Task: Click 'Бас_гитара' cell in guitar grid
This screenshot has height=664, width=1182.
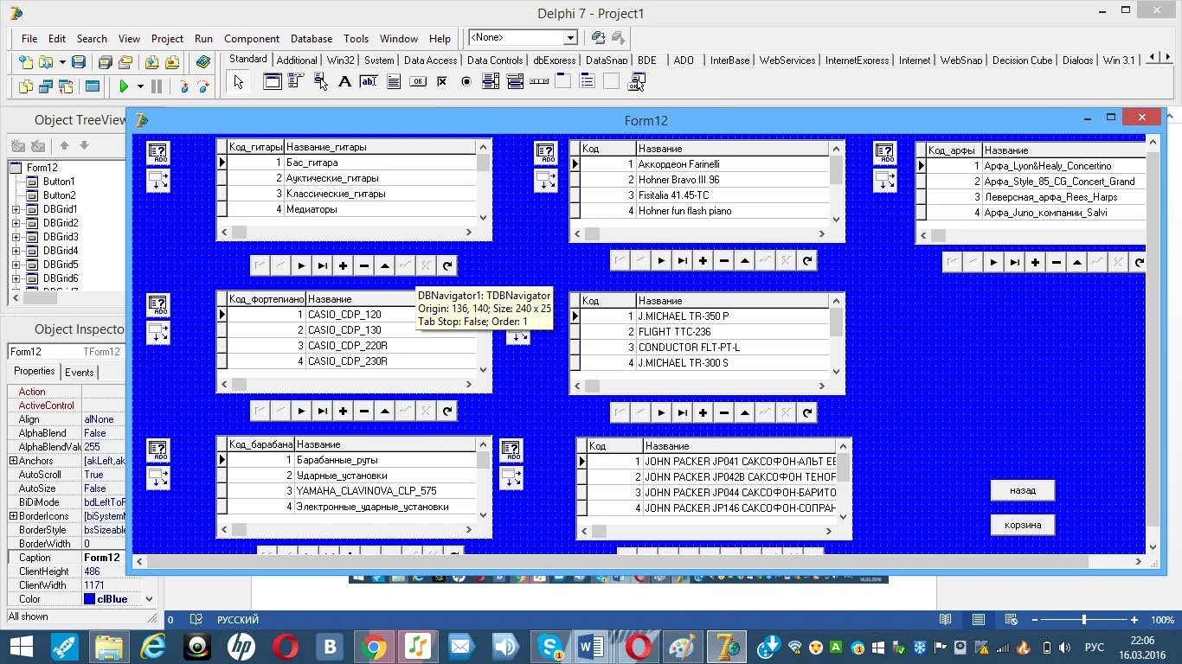Action: coord(381,163)
